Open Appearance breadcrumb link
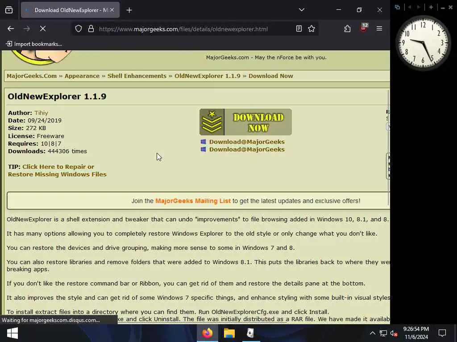The width and height of the screenshot is (457, 342). click(x=82, y=76)
